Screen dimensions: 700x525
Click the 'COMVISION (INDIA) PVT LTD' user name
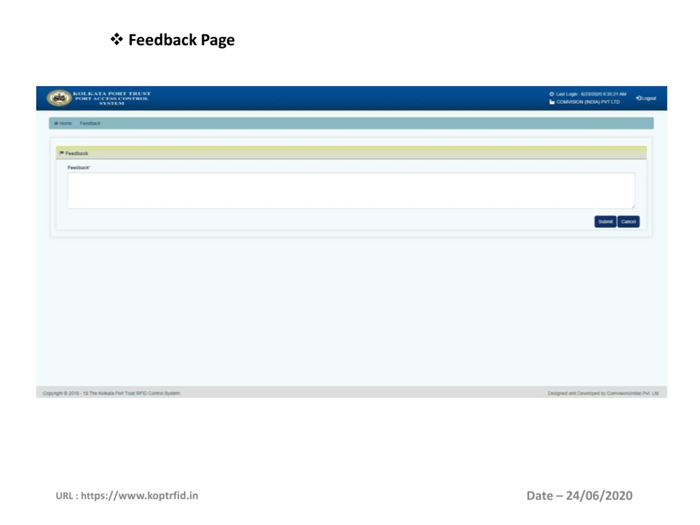(x=588, y=102)
